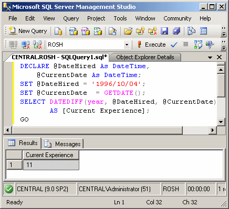Screen dimensions: 229x209
Task: Open Registered Servers toolbar icon
Action: 192,31
